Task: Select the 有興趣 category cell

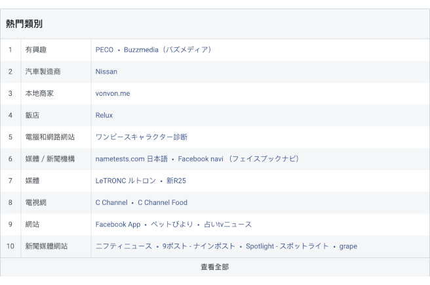Action: click(x=56, y=50)
